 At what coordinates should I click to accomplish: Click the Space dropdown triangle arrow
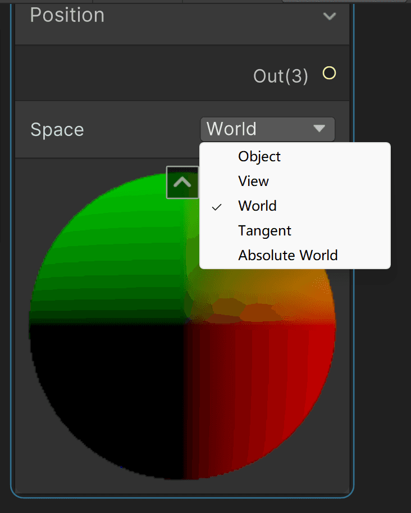point(319,128)
